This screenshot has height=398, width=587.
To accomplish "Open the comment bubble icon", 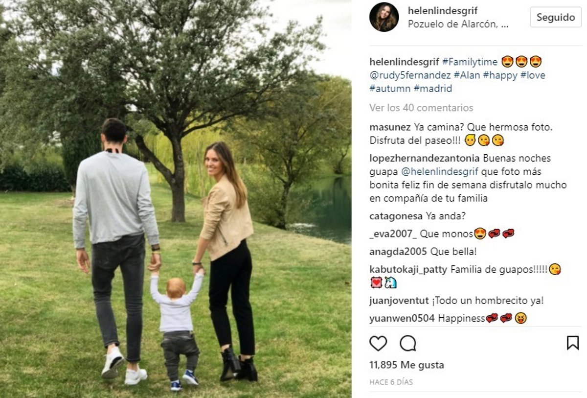I will (407, 343).
